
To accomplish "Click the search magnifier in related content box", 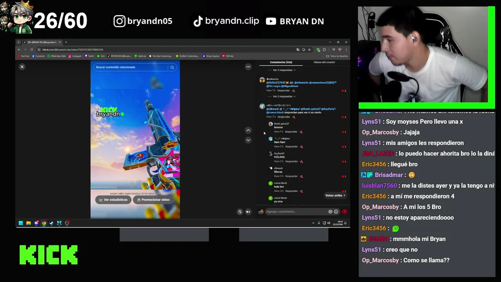I will click(172, 67).
